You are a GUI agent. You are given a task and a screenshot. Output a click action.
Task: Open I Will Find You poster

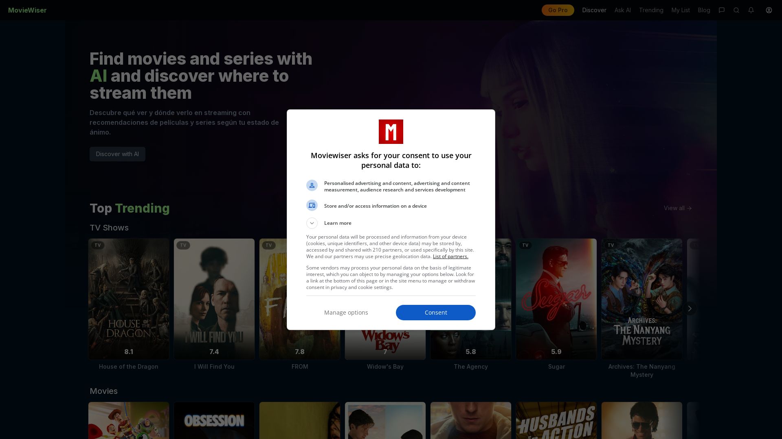coord(214,299)
